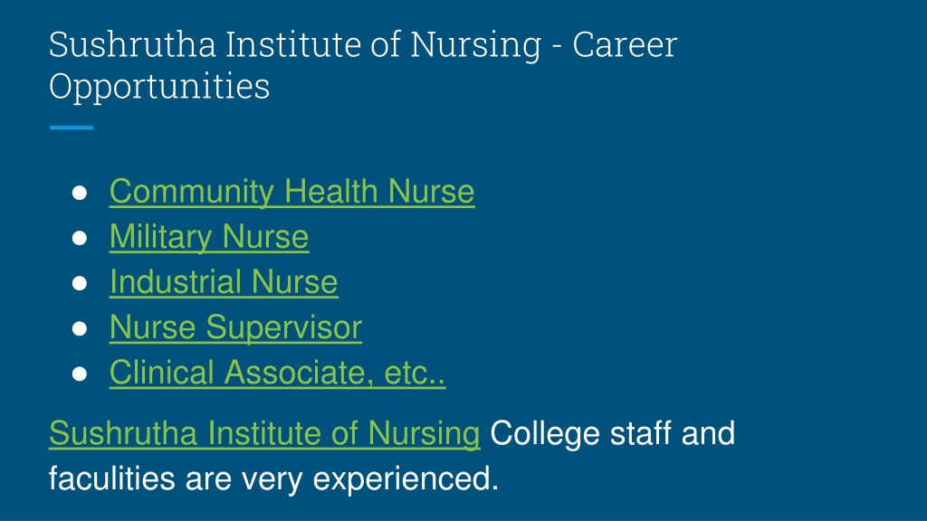Open the Industrial Nurse hyperlink
The width and height of the screenshot is (927, 521).
click(x=224, y=282)
